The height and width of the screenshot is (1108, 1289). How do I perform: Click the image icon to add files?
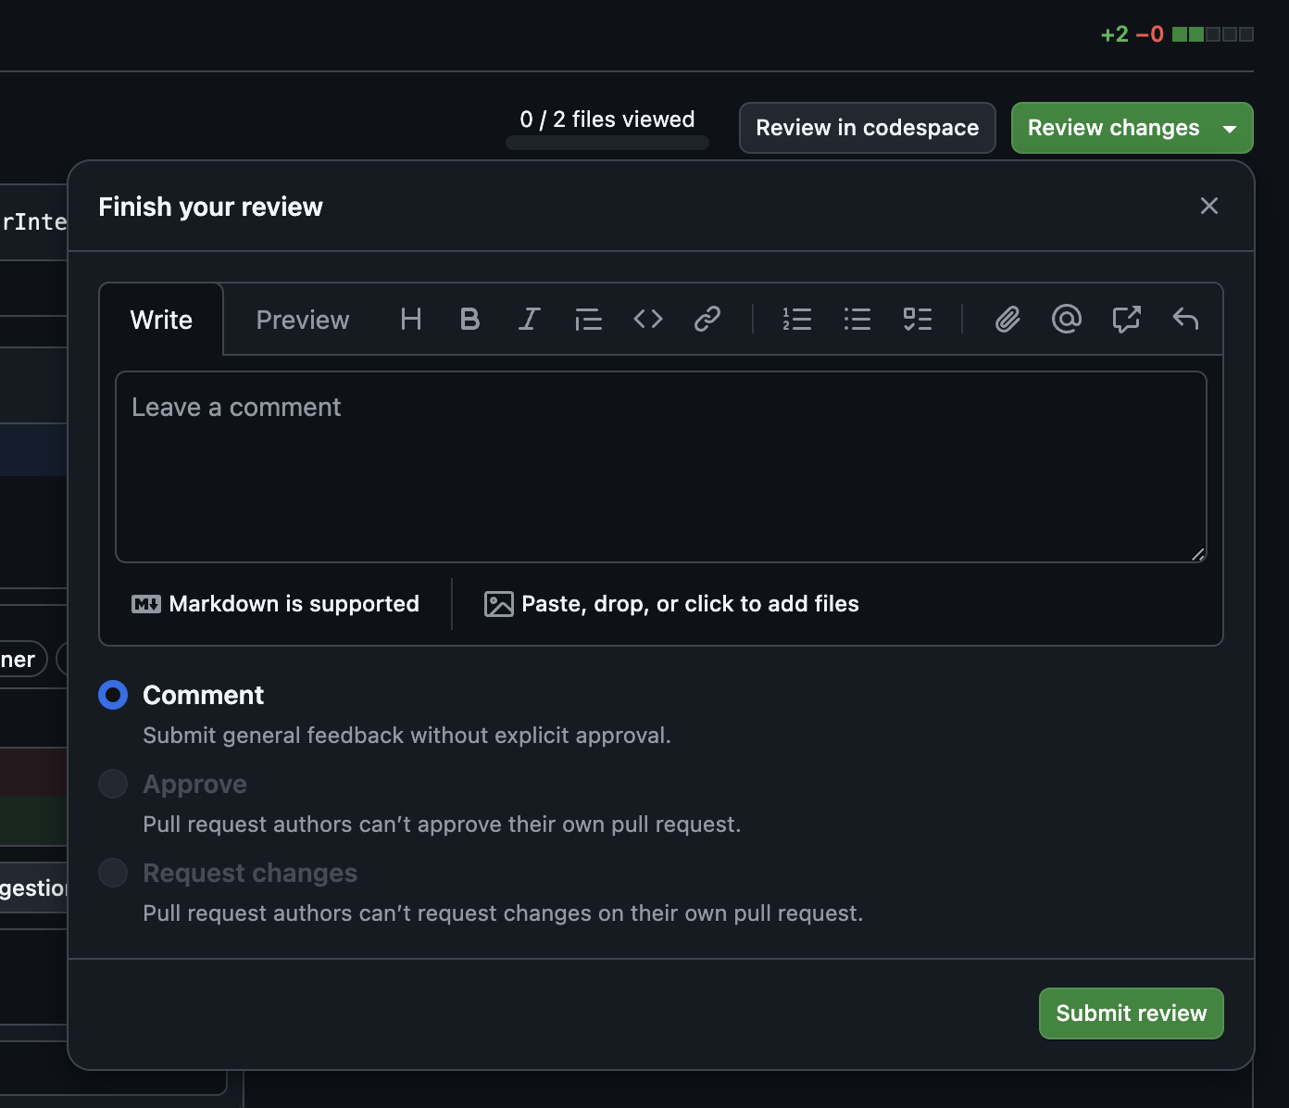499,604
